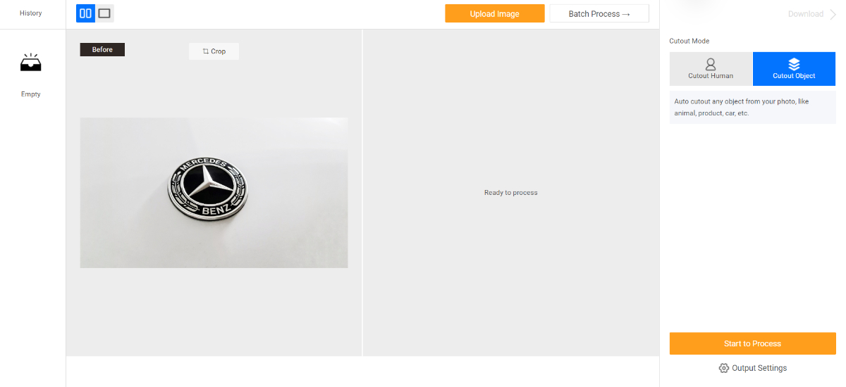This screenshot has height=387, width=846.
Task: Click the arrow beside Download
Action: tap(833, 14)
